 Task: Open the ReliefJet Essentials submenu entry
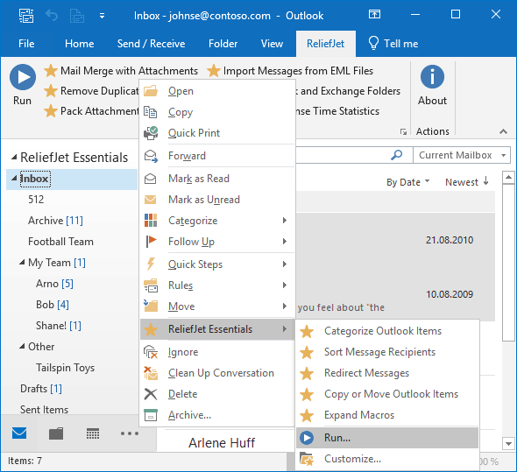(217, 329)
